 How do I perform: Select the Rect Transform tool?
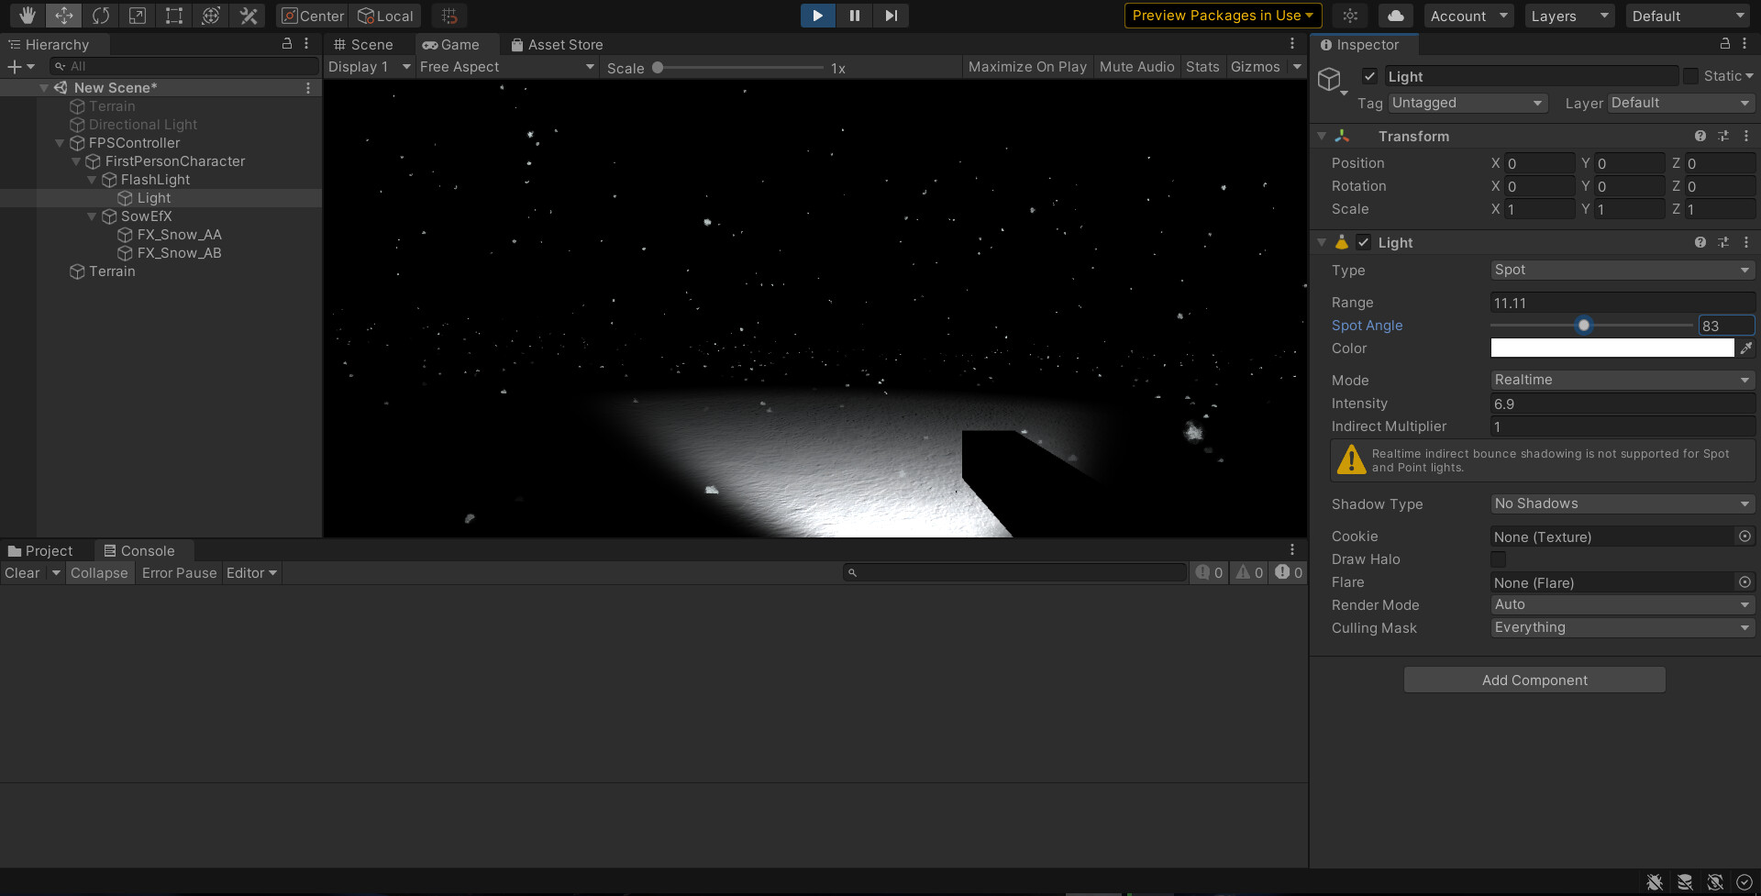(173, 16)
